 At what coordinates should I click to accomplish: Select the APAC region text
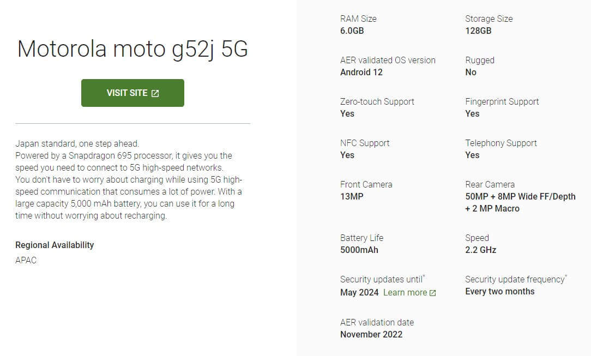(x=26, y=260)
